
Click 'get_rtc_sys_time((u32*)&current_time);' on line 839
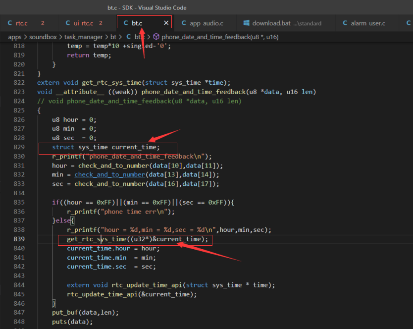coord(138,239)
